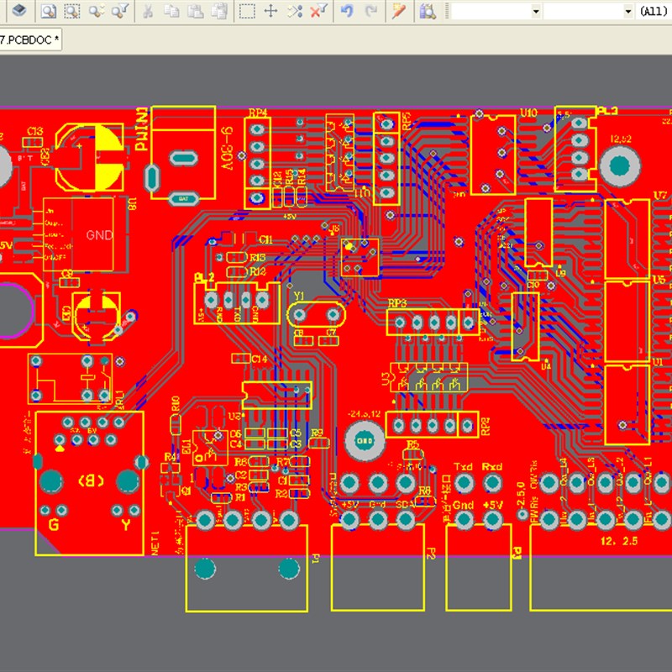672x672 pixels.
Task: Click the PL3 designator label
Action: coord(607,111)
